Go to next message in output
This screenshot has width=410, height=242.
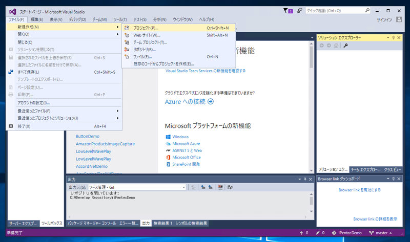click(211, 187)
